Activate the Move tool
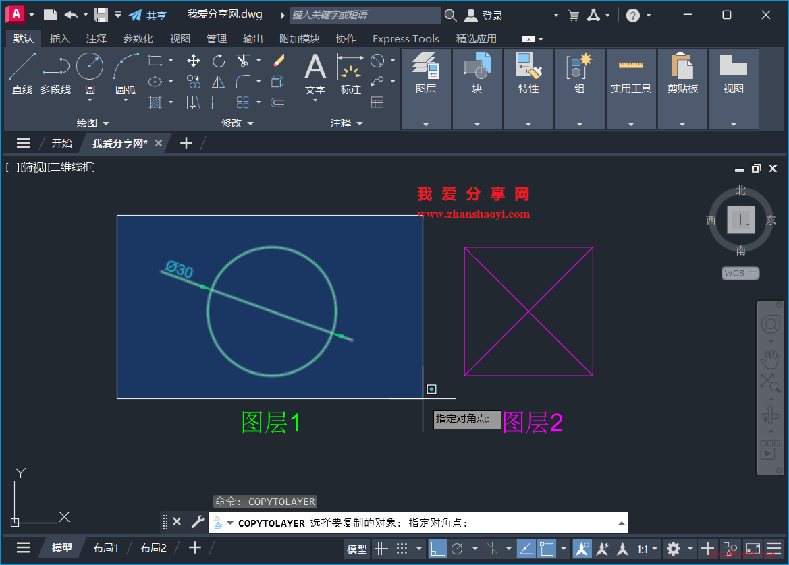Viewport: 789px width, 565px height. 194,61
